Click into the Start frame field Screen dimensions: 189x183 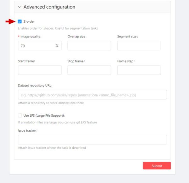[x=40, y=70]
